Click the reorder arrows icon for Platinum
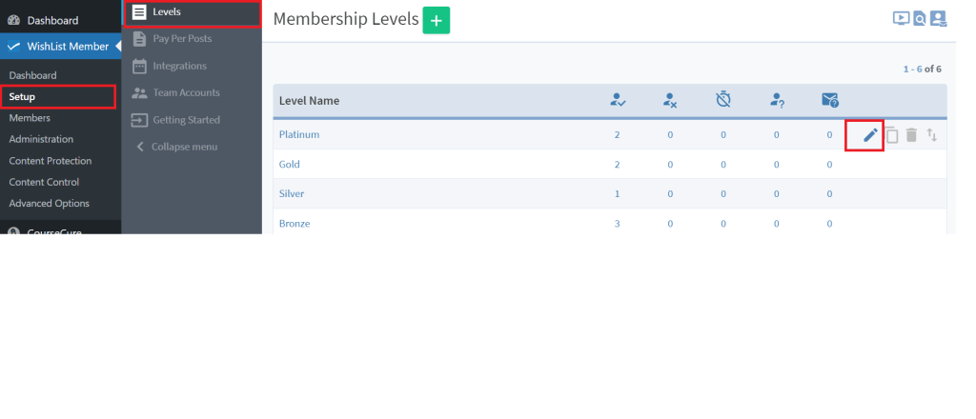Screen dimensions: 976x419 (932, 134)
